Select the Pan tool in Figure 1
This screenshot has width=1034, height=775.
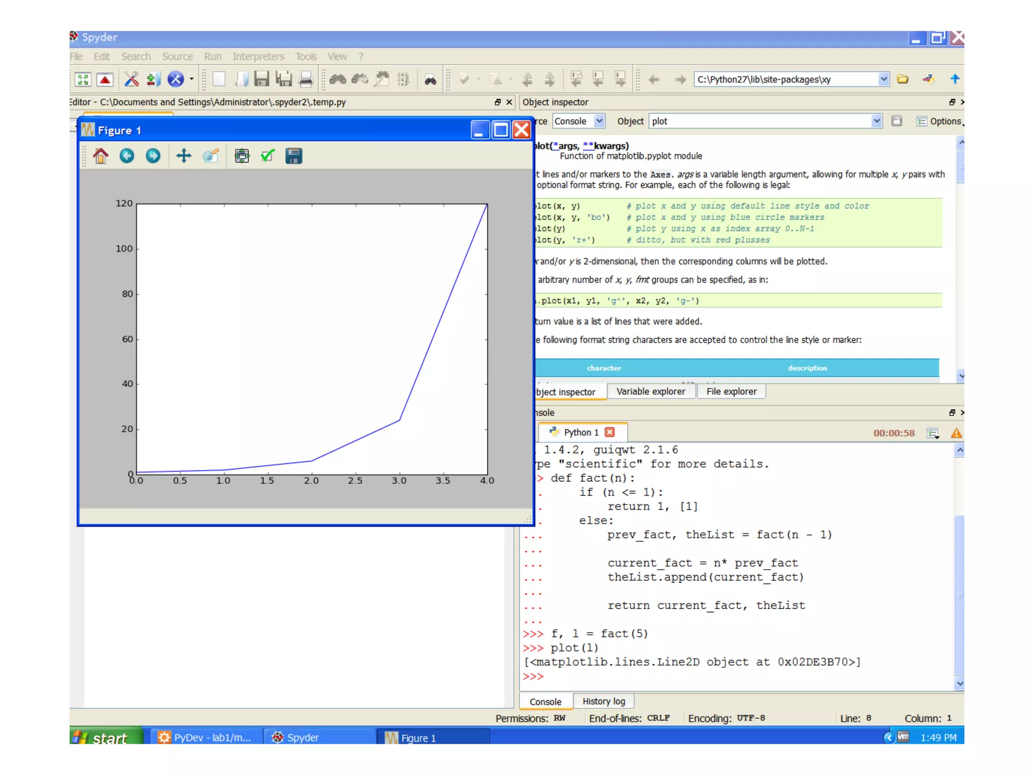[184, 156]
